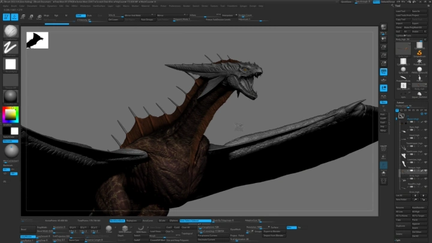The image size is (432, 243).
Task: Click the QuickSave button
Action: pyautogui.click(x=346, y=2)
